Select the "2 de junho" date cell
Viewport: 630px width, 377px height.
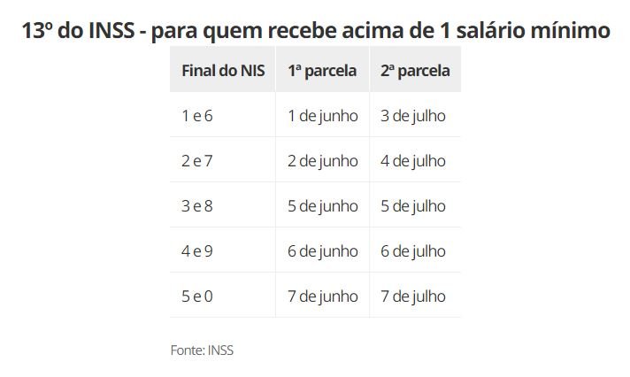click(323, 161)
